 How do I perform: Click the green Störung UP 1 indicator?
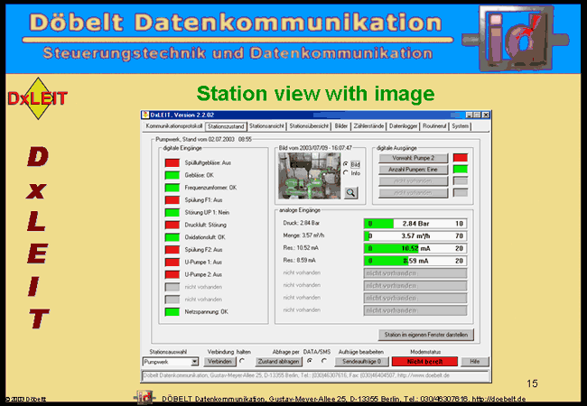pyautogui.click(x=172, y=212)
